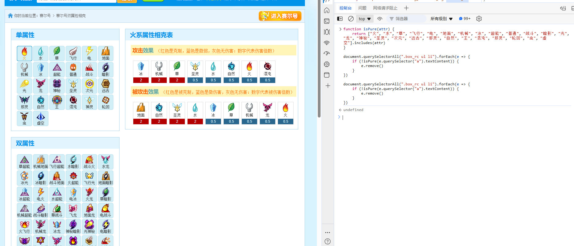574x246 pixels.
Task: Expand the function isPure console entry
Action: coord(340,29)
